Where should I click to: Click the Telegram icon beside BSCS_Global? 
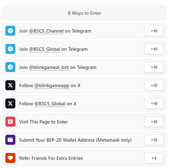(10, 49)
